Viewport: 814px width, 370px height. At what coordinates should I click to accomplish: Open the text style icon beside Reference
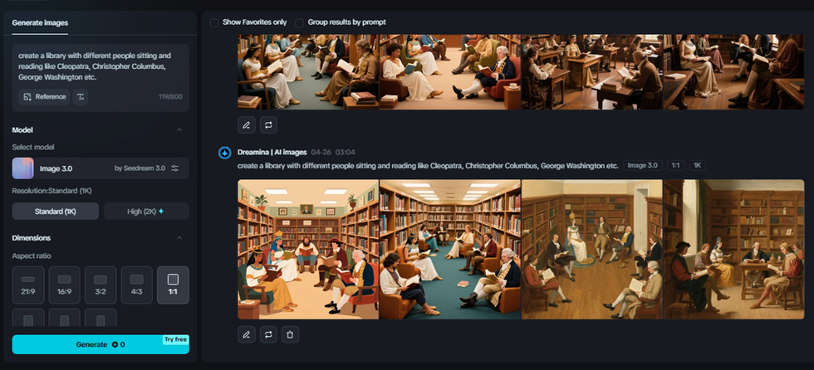pyautogui.click(x=80, y=97)
